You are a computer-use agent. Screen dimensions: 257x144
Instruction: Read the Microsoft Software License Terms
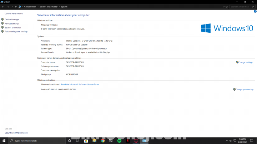(x=80, y=84)
